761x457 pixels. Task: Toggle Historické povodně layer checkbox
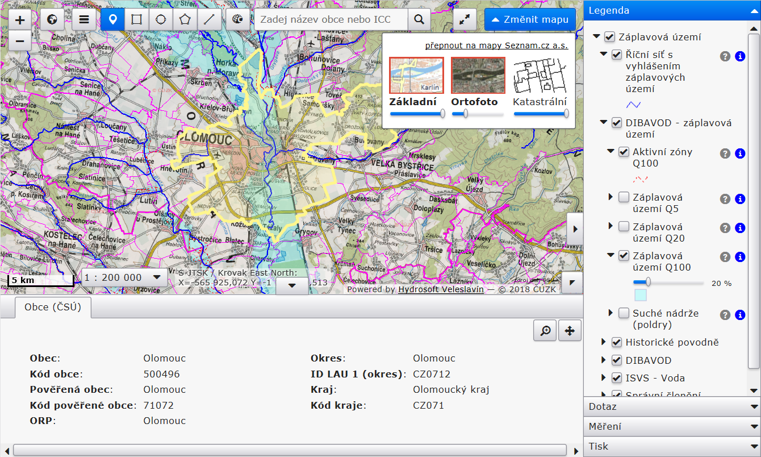point(617,342)
